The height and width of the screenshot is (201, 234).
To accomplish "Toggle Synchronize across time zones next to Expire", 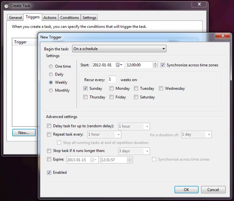I will pyautogui.click(x=154, y=159).
